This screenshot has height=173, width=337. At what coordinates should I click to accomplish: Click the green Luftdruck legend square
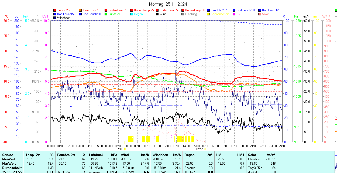[106, 14]
